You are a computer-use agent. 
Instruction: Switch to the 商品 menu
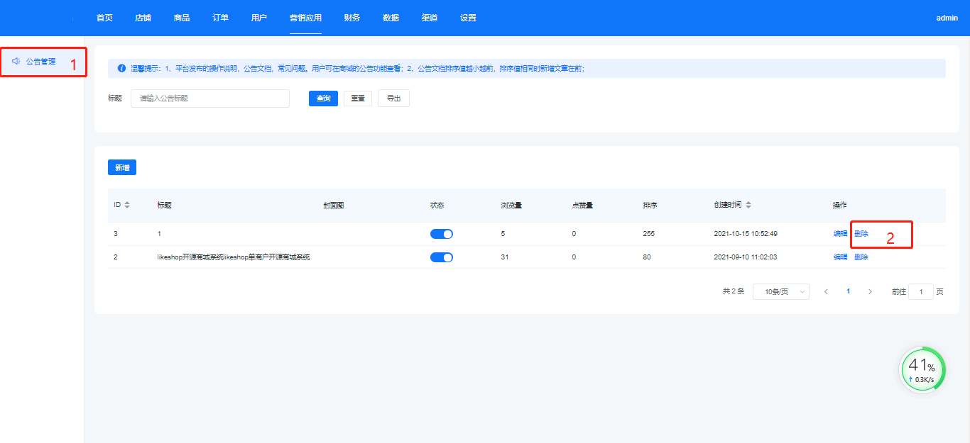pyautogui.click(x=182, y=18)
